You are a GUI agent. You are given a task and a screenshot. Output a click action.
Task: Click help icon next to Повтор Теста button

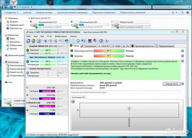click(x=182, y=84)
